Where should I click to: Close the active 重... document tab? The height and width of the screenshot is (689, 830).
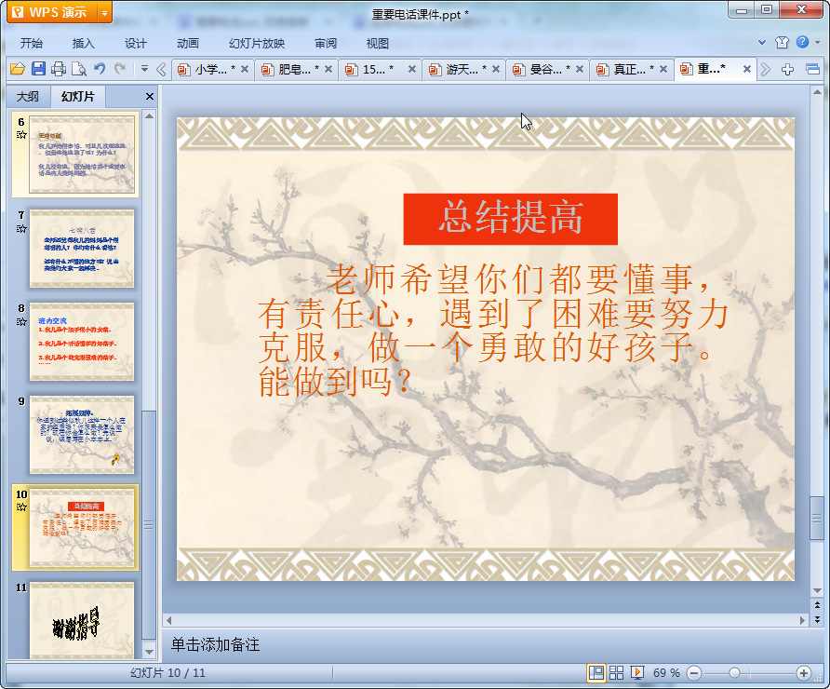[x=746, y=69]
